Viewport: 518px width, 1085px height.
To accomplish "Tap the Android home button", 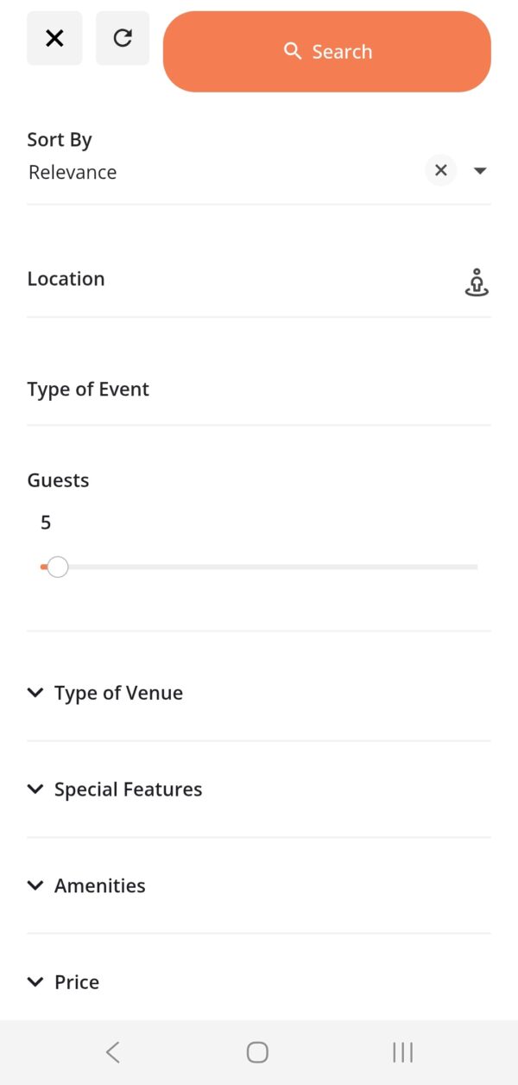I will (256, 1052).
